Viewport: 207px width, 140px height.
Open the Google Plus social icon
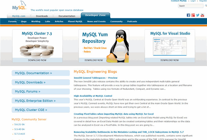click(x=193, y=15)
